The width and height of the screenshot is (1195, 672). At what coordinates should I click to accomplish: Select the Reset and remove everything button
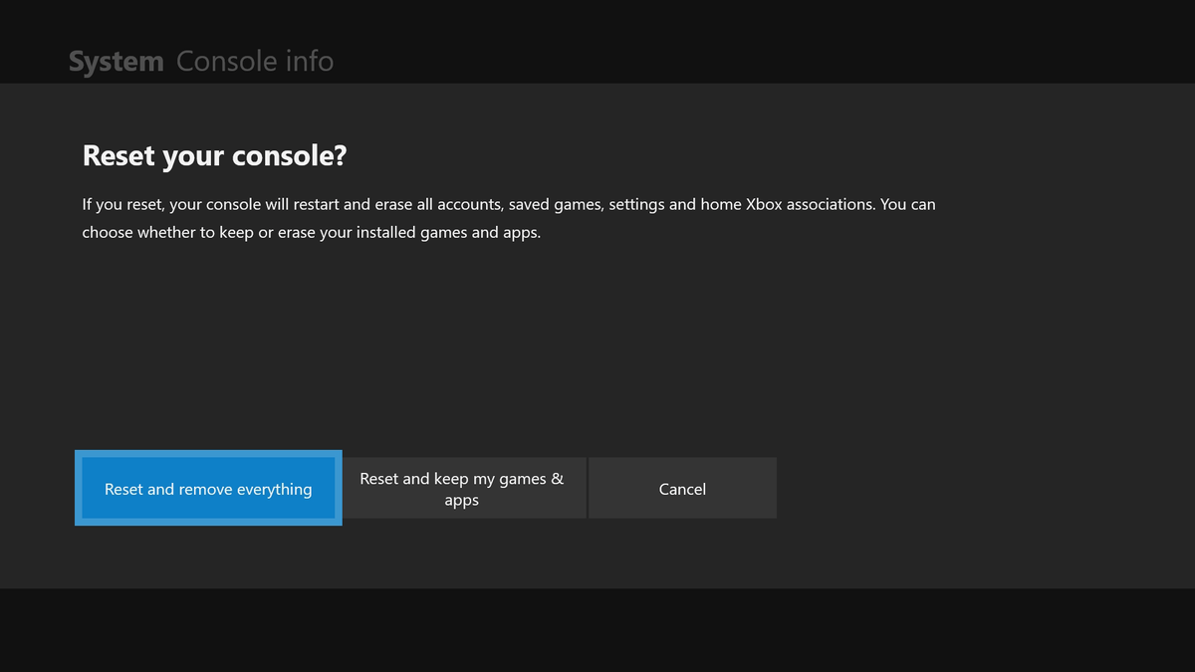tap(207, 488)
